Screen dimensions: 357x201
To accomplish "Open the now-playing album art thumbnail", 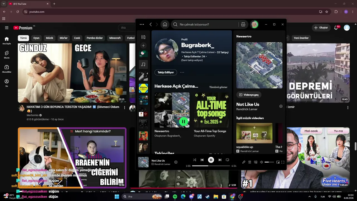I will click(x=143, y=162).
